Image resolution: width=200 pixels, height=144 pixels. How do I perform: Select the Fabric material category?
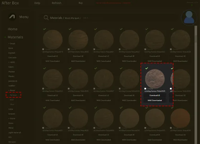tap(11, 67)
